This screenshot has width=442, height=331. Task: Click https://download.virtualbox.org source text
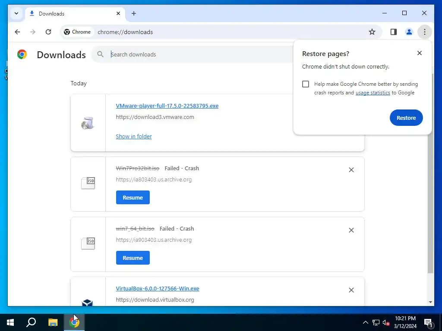tap(155, 300)
